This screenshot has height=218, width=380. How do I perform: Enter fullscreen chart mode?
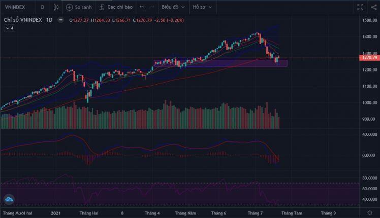click(x=360, y=7)
